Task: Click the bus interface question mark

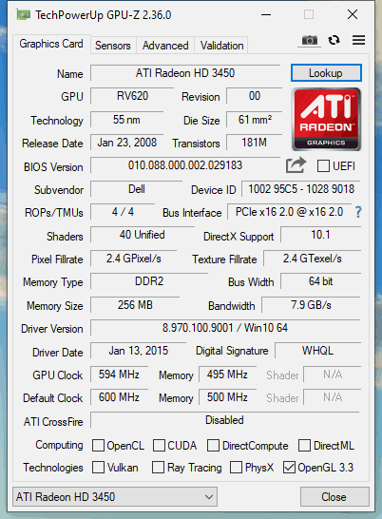Action: (x=358, y=212)
